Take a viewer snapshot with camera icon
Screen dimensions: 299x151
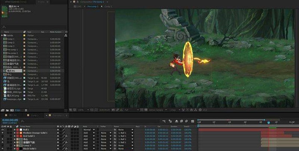pos(113,110)
